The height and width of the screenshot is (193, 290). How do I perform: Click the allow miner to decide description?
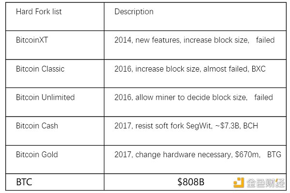(x=194, y=98)
